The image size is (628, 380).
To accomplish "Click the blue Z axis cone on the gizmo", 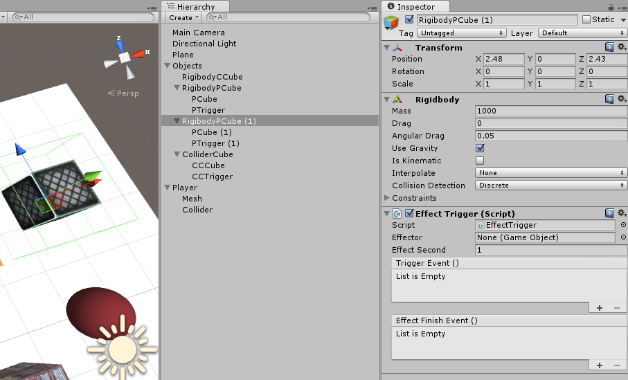I will [120, 46].
